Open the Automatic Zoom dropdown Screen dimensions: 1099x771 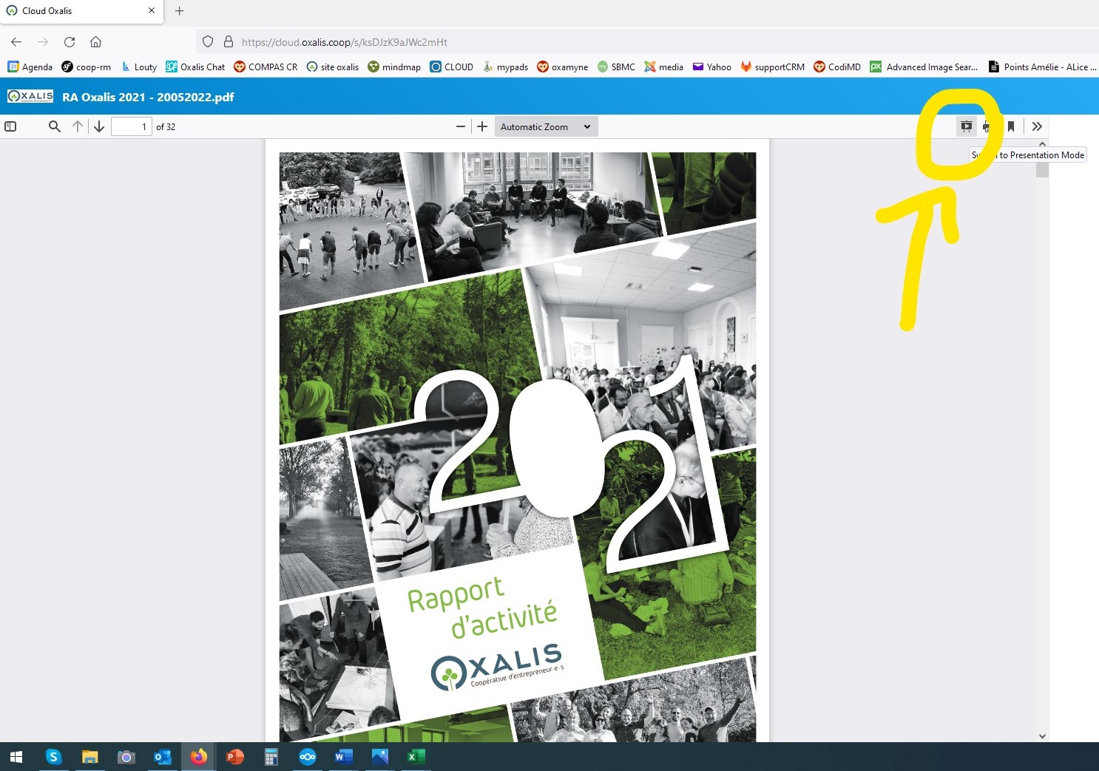545,126
